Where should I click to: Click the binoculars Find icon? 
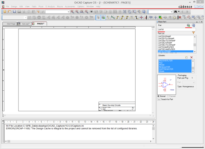(x=175, y=12)
